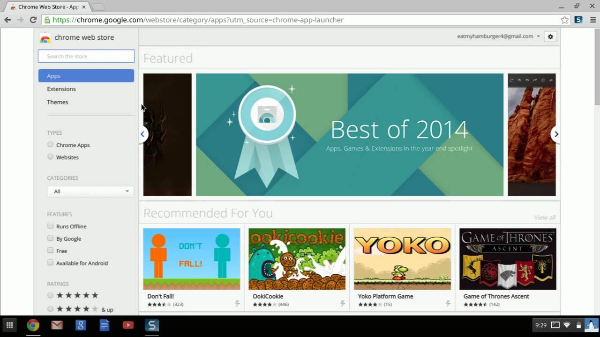Open Chrome's hamburger menu
The width and height of the screenshot is (600, 337).
pyautogui.click(x=593, y=20)
